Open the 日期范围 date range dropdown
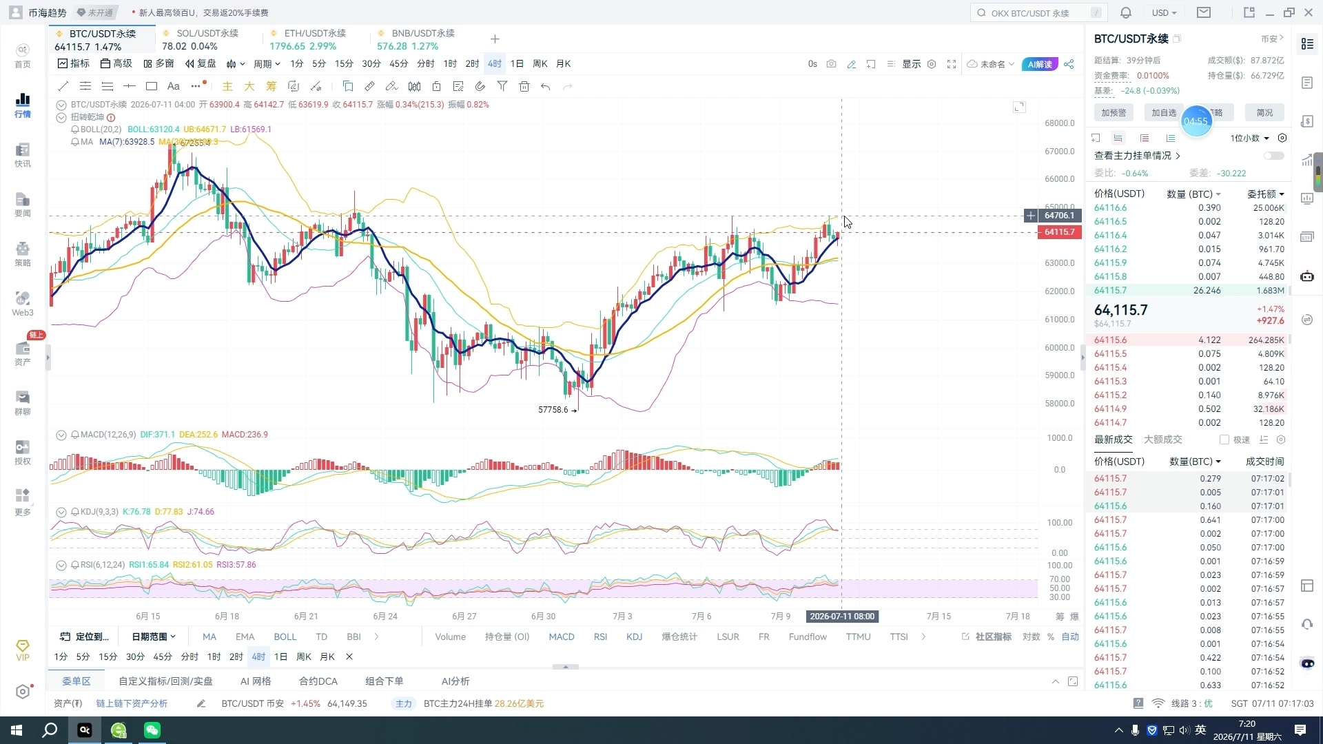The width and height of the screenshot is (1323, 744). 154,637
